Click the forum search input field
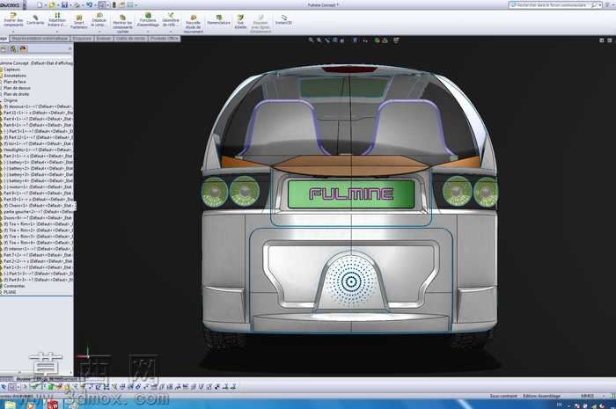The image size is (616, 409). click(554, 5)
